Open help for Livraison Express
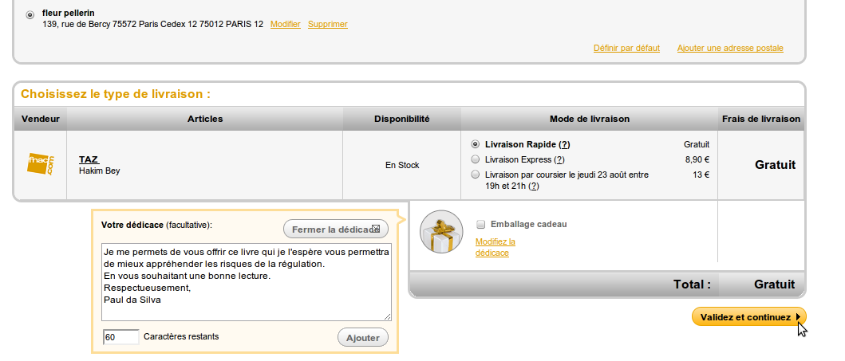The width and height of the screenshot is (845, 361). coord(559,159)
